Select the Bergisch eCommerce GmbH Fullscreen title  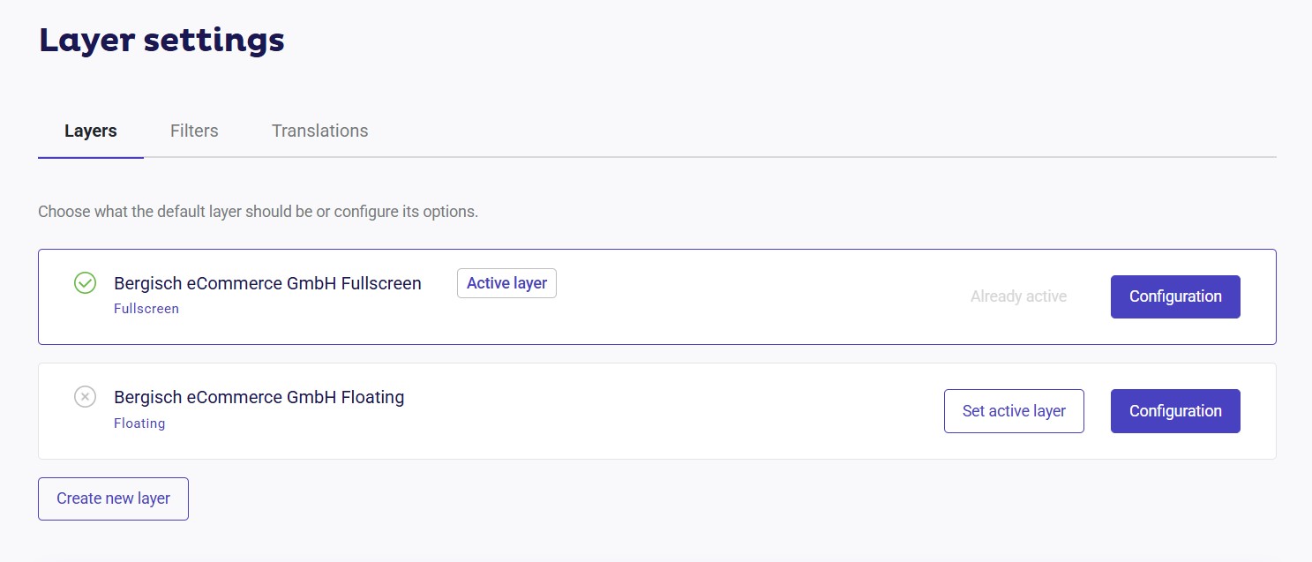pyautogui.click(x=267, y=283)
